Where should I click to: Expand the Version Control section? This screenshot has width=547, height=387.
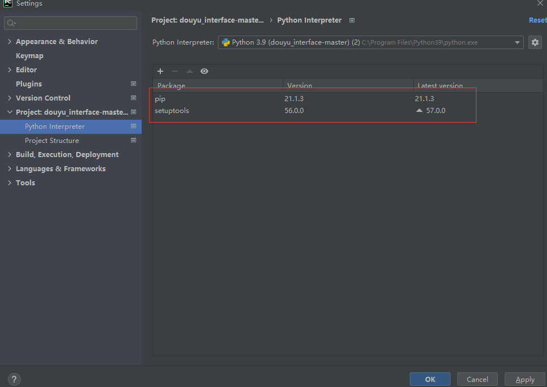click(10, 98)
